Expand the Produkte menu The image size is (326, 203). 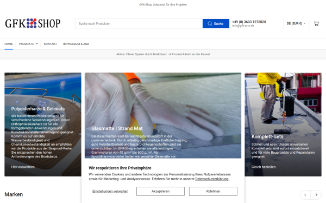[28, 44]
